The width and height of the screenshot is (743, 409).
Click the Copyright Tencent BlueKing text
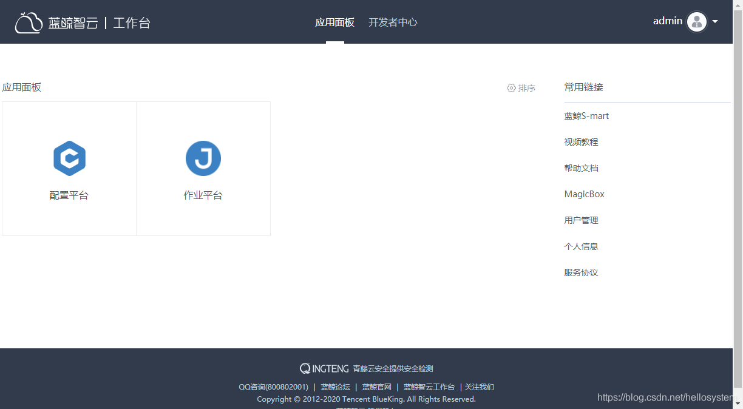[x=366, y=399]
